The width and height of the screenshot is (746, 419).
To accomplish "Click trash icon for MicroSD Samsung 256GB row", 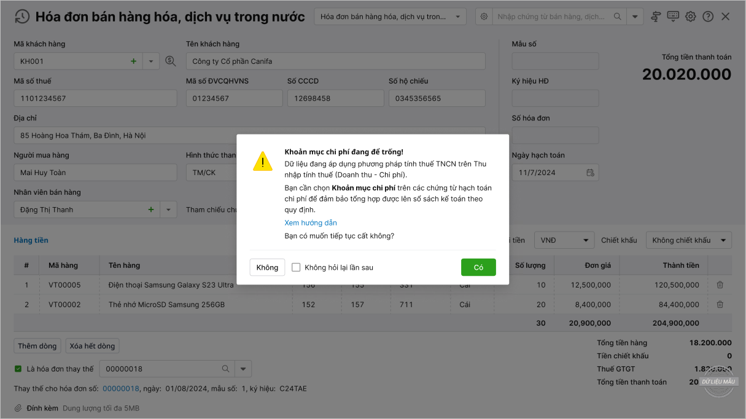I will coord(720,305).
